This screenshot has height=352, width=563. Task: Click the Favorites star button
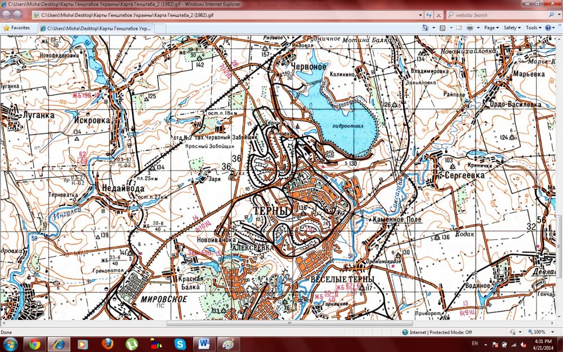click(x=16, y=28)
